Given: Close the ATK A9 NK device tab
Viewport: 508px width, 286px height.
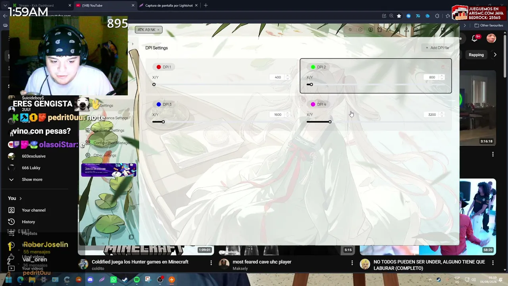Looking at the screenshot, I should tap(158, 30).
